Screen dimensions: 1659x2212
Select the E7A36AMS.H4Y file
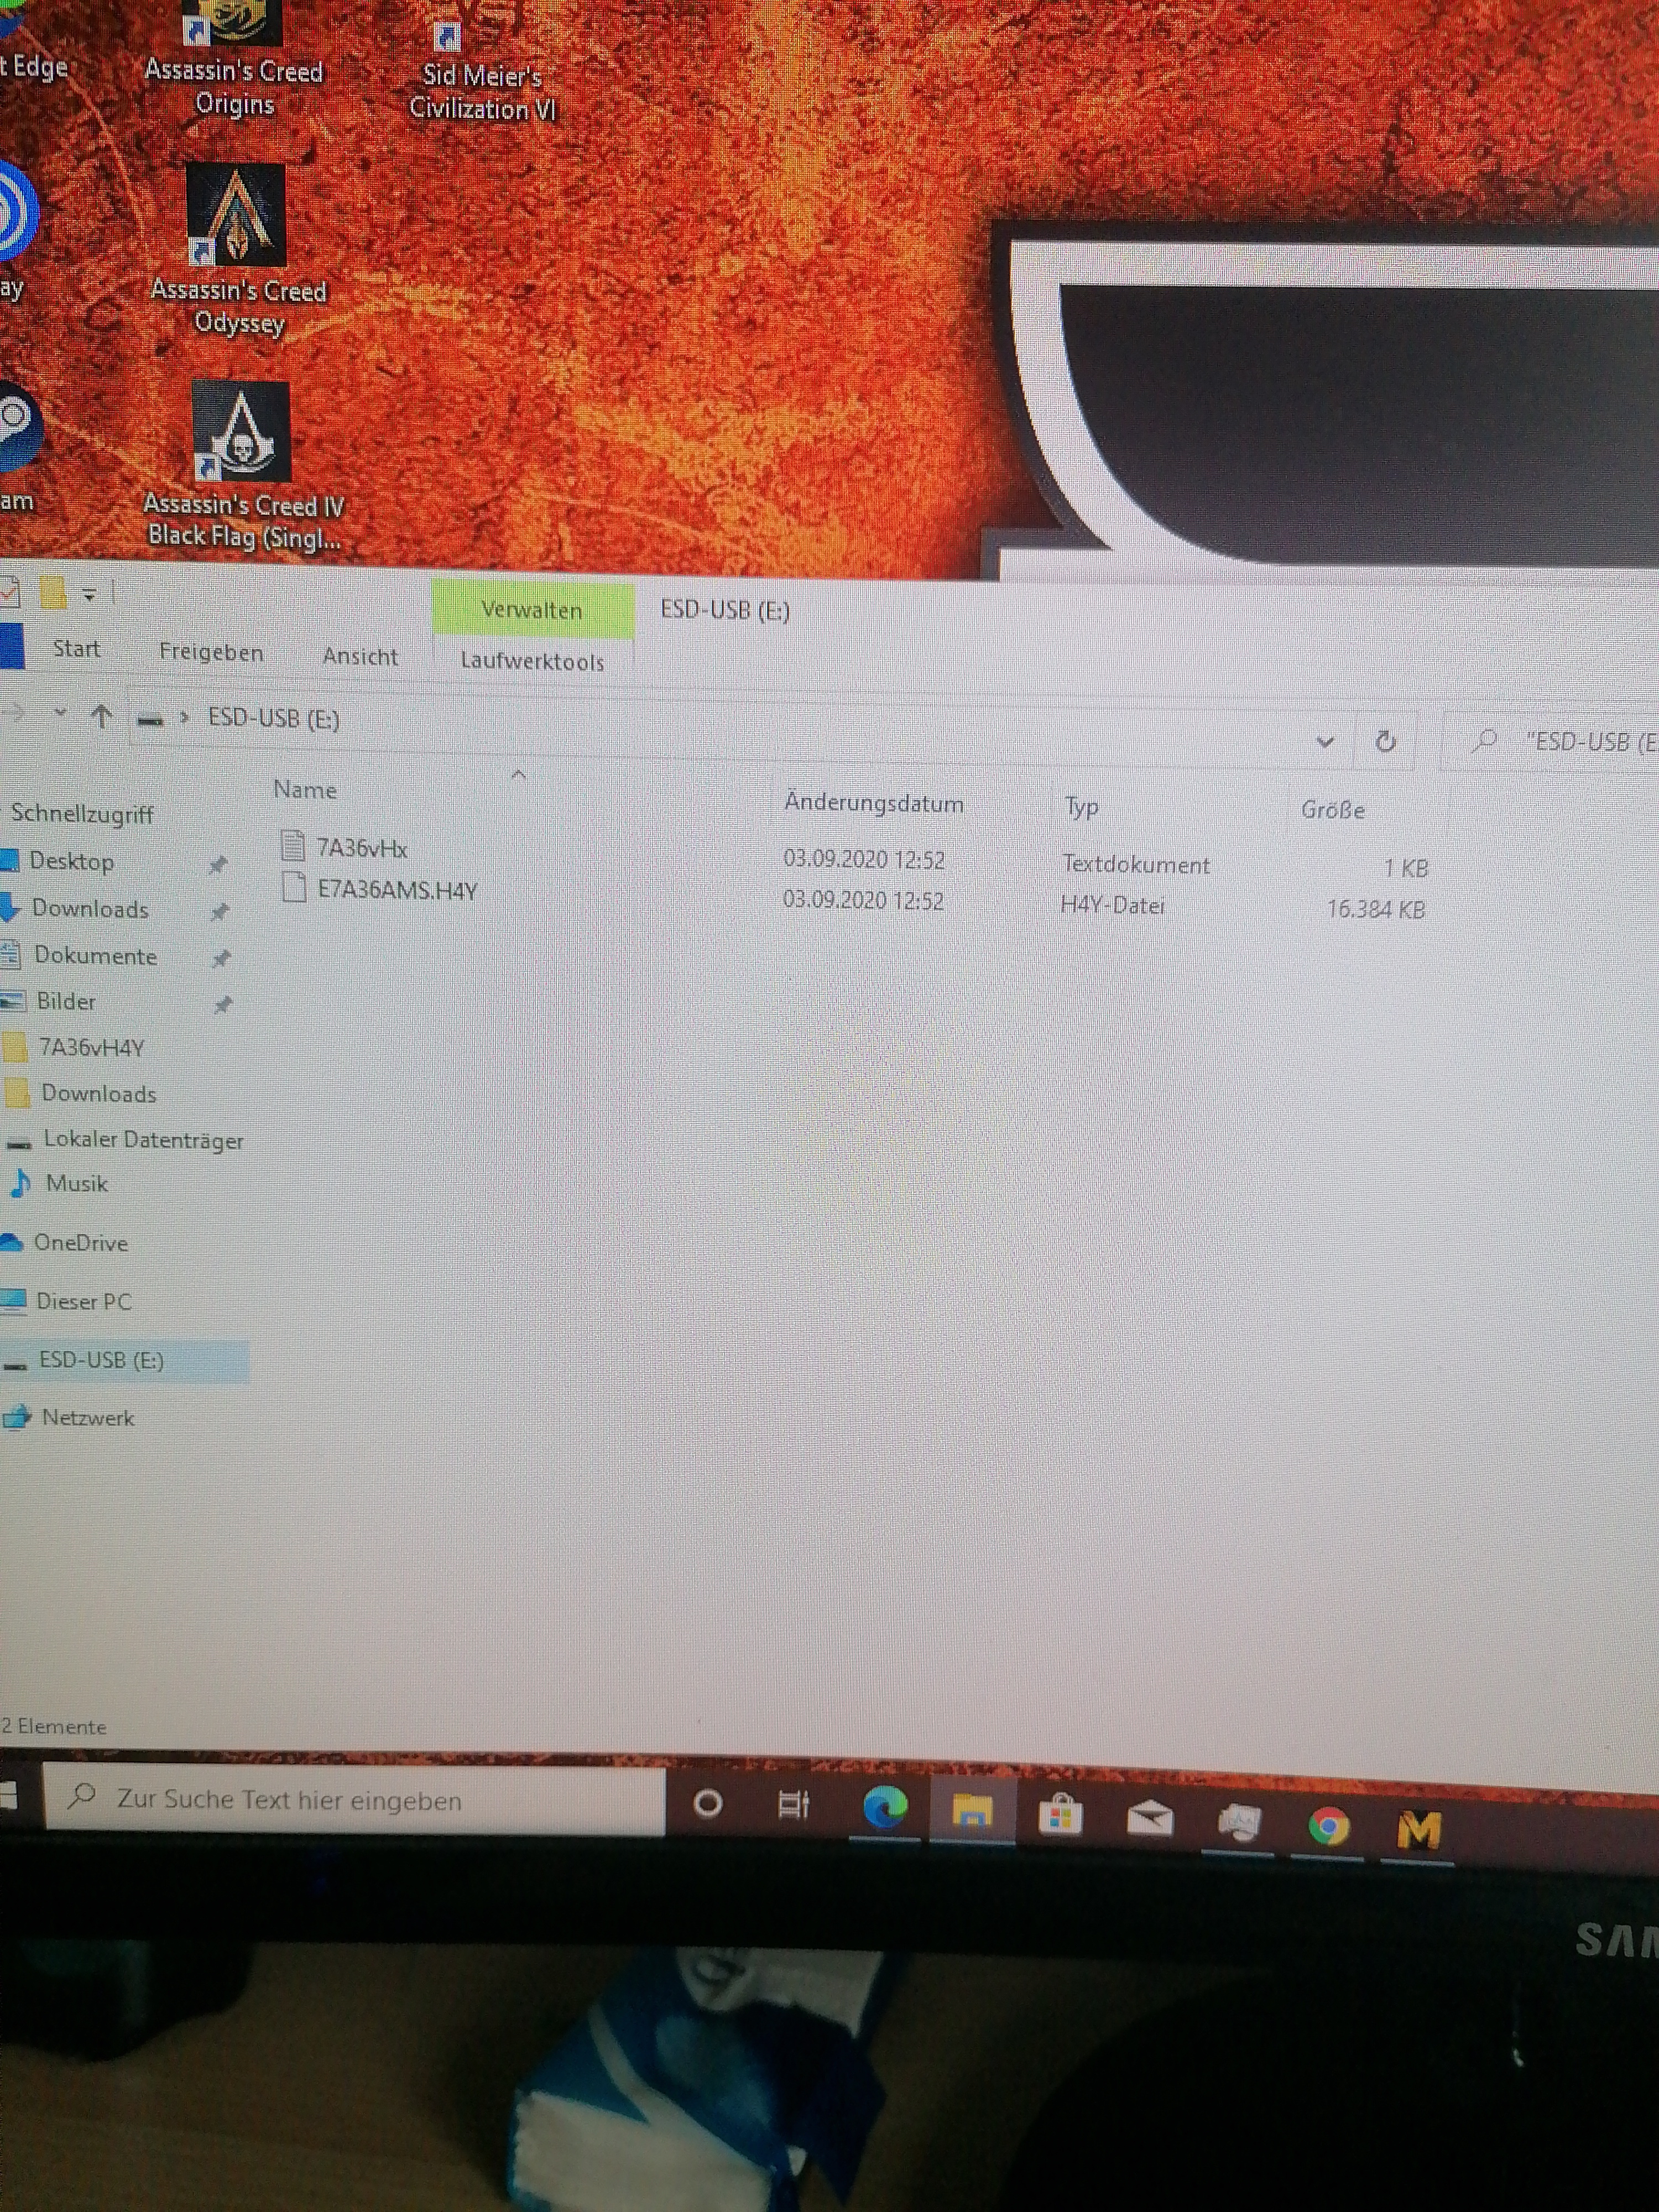396,890
